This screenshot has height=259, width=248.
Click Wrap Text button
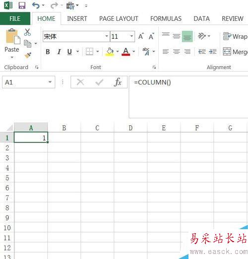(235, 36)
